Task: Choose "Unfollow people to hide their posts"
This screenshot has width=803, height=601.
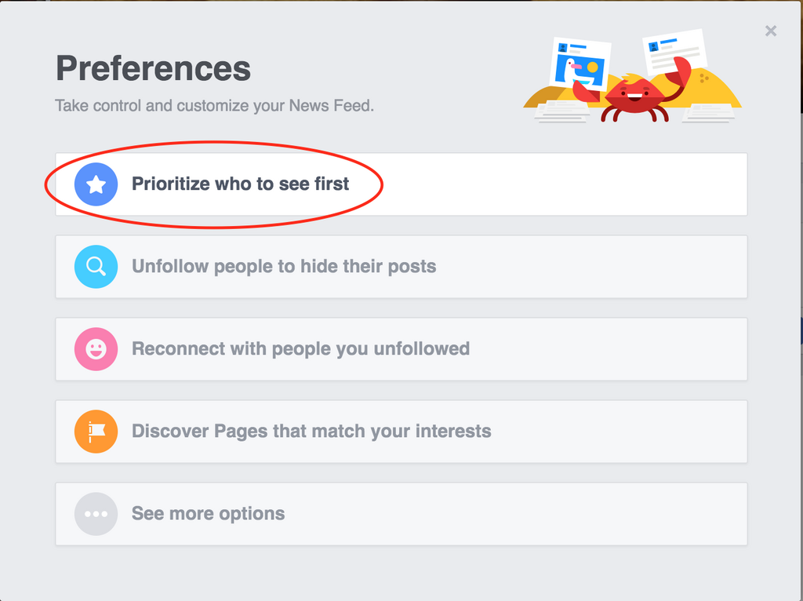Action: tap(283, 267)
